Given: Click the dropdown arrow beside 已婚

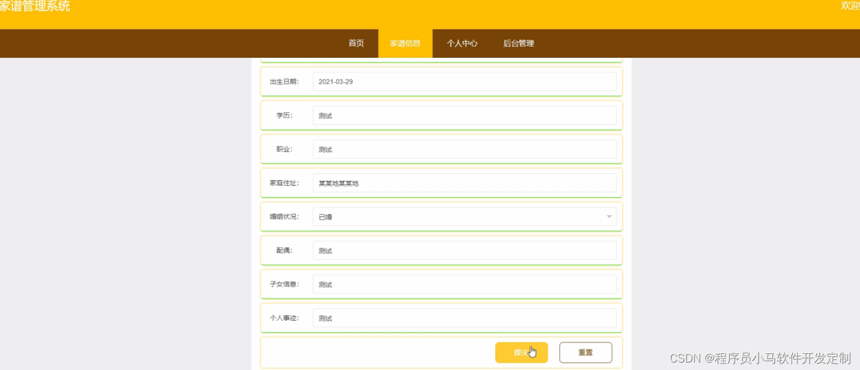Looking at the screenshot, I should click(609, 216).
